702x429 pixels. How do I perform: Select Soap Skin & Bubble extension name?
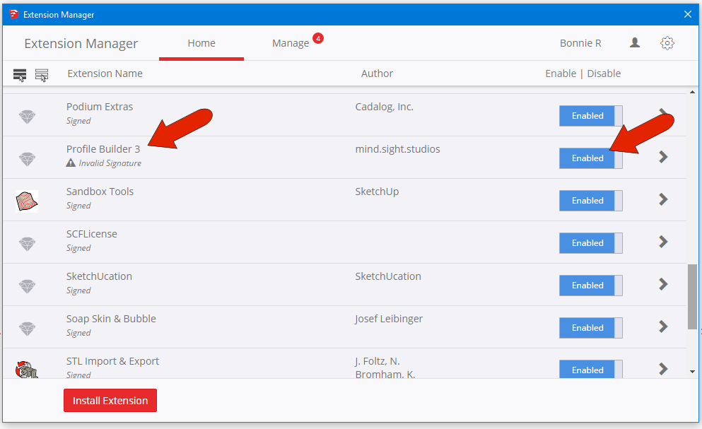[111, 319]
